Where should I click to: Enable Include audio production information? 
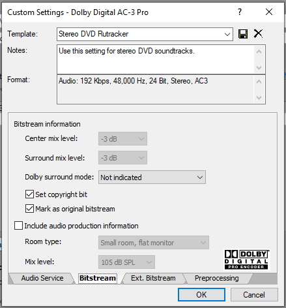point(18,226)
